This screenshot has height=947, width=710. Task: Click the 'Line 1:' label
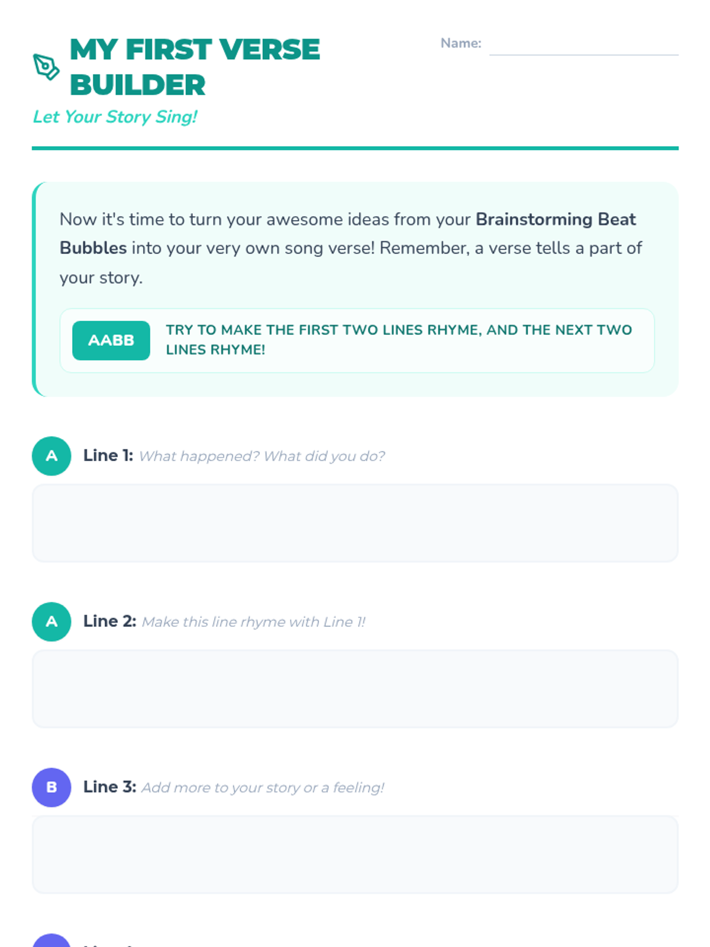coord(108,455)
